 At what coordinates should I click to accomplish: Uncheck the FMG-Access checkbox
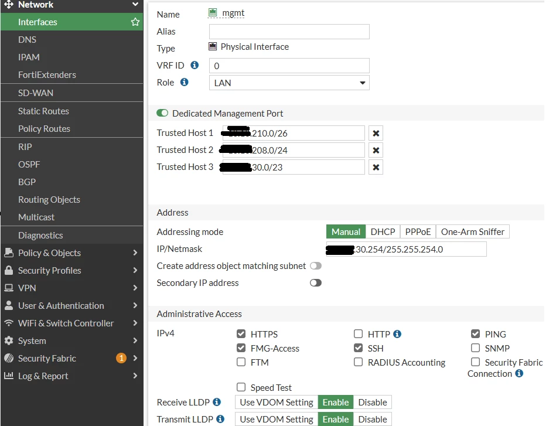point(241,348)
